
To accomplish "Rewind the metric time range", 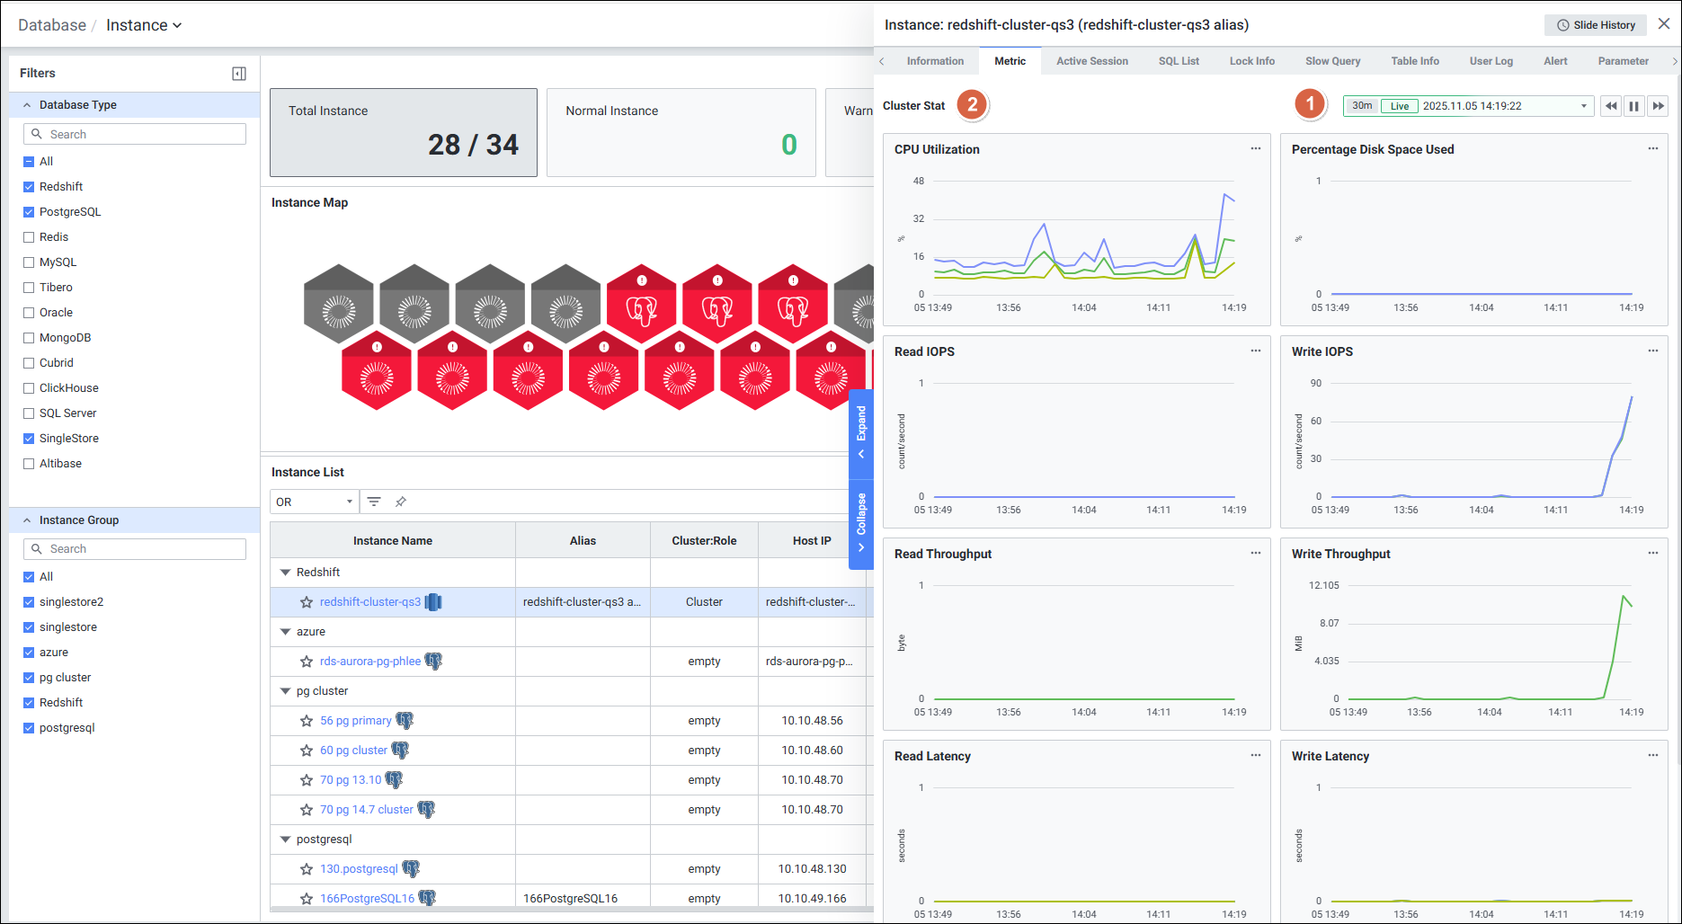I will tap(1610, 106).
